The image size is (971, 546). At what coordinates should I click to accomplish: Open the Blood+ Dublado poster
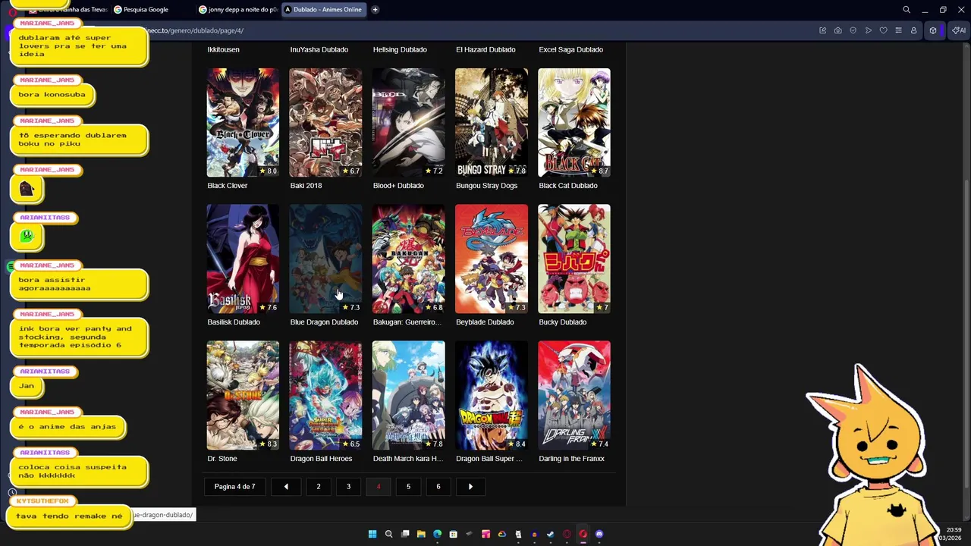point(408,123)
